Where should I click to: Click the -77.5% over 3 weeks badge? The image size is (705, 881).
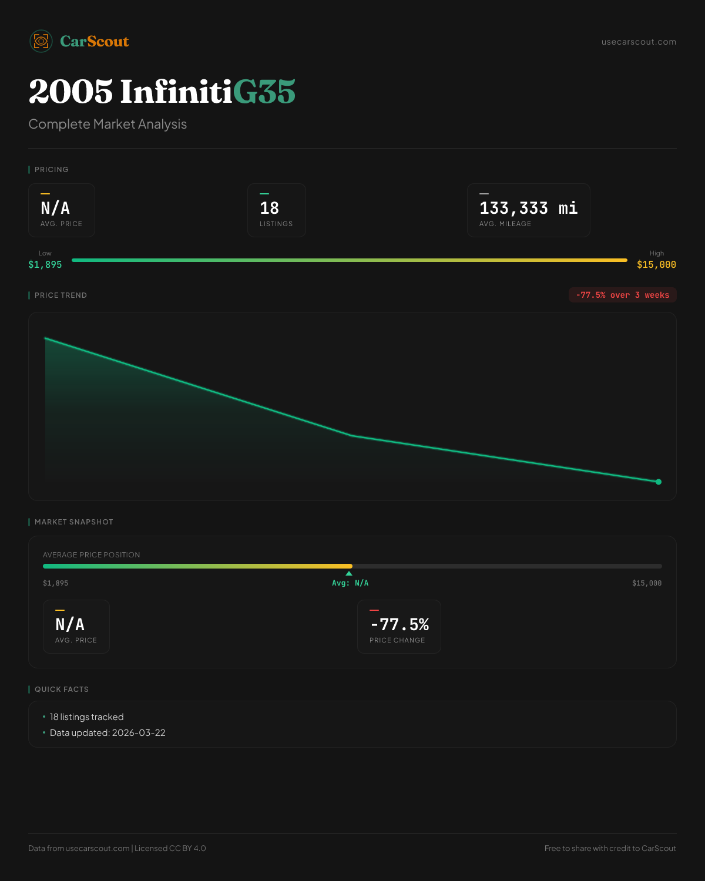(x=622, y=295)
